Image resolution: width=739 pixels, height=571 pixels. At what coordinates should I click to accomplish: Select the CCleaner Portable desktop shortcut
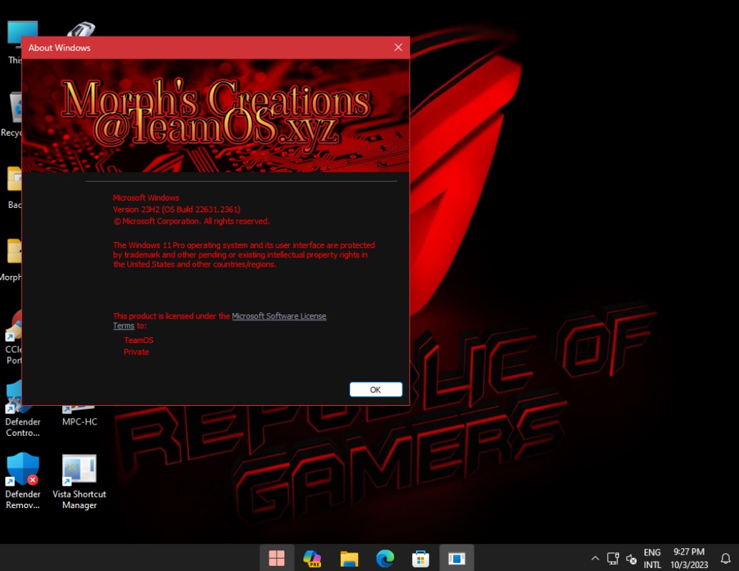pyautogui.click(x=13, y=337)
